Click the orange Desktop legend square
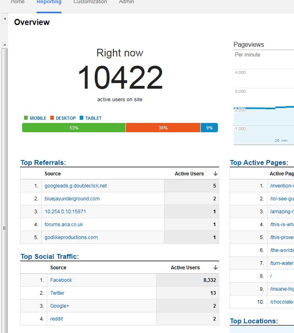 pyautogui.click(x=52, y=118)
